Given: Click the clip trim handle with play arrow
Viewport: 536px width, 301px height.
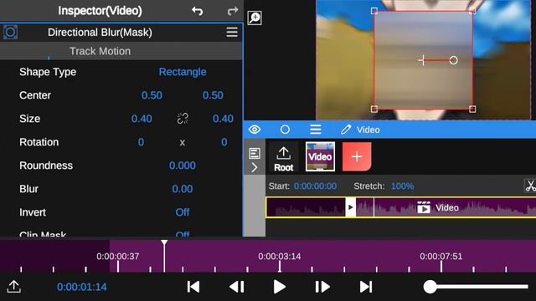Looking at the screenshot, I should 350,207.
